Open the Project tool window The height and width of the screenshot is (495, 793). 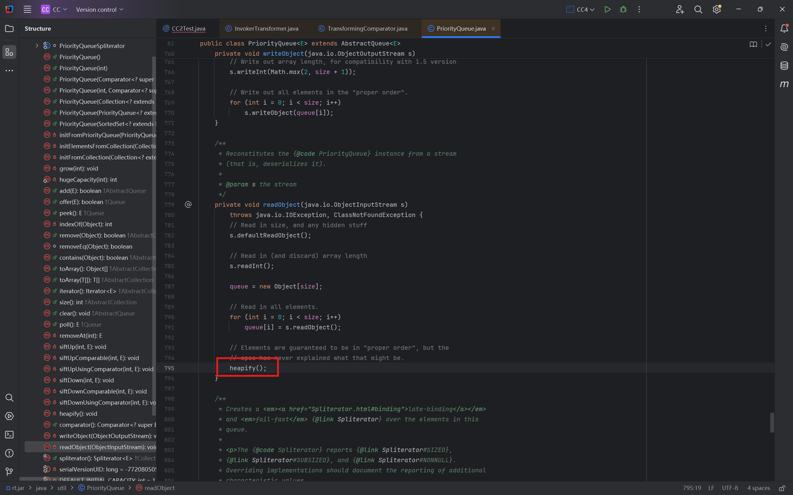(x=9, y=28)
